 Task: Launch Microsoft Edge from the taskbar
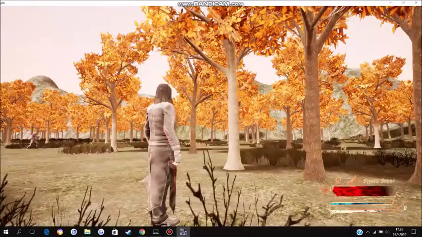pyautogui.click(x=46, y=232)
